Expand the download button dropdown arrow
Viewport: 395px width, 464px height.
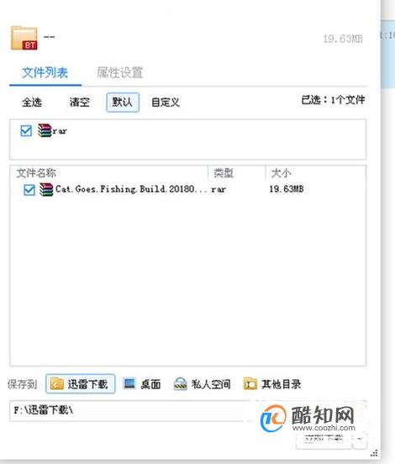point(360,439)
